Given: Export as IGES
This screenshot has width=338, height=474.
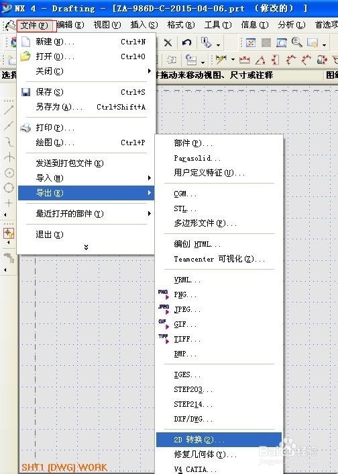Looking at the screenshot, I should tap(219, 374).
